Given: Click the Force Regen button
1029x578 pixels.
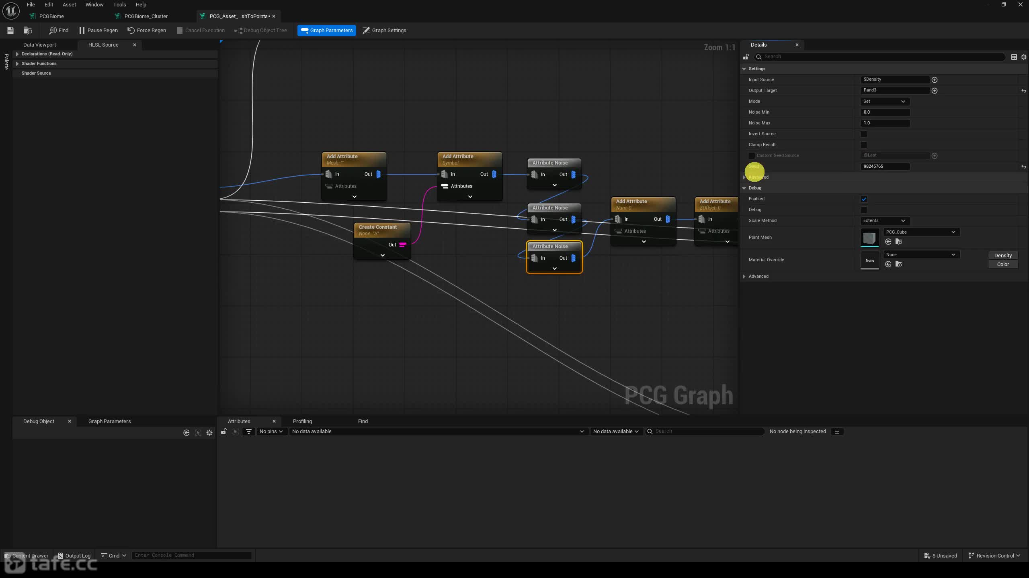Looking at the screenshot, I should click(x=147, y=30).
